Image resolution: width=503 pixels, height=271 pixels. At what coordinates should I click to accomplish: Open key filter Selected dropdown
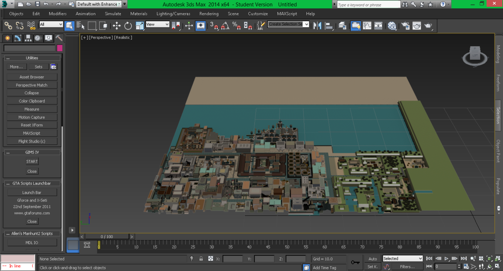[402, 259]
